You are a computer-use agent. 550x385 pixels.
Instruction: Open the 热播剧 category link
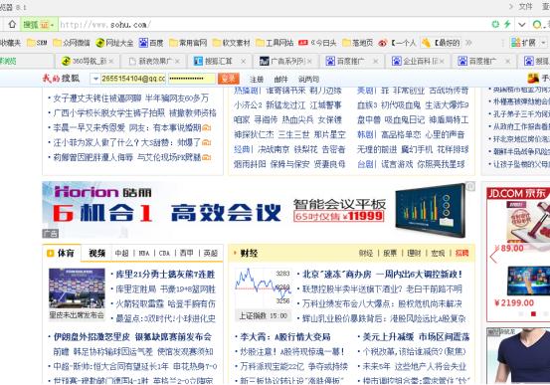(x=246, y=91)
